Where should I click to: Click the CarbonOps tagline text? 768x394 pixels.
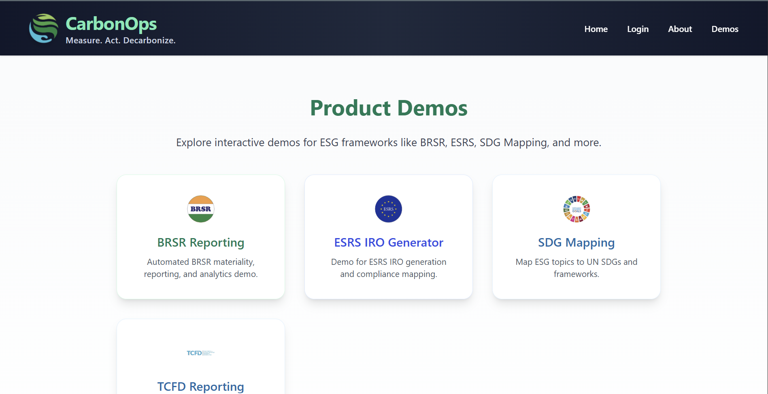[x=121, y=40]
